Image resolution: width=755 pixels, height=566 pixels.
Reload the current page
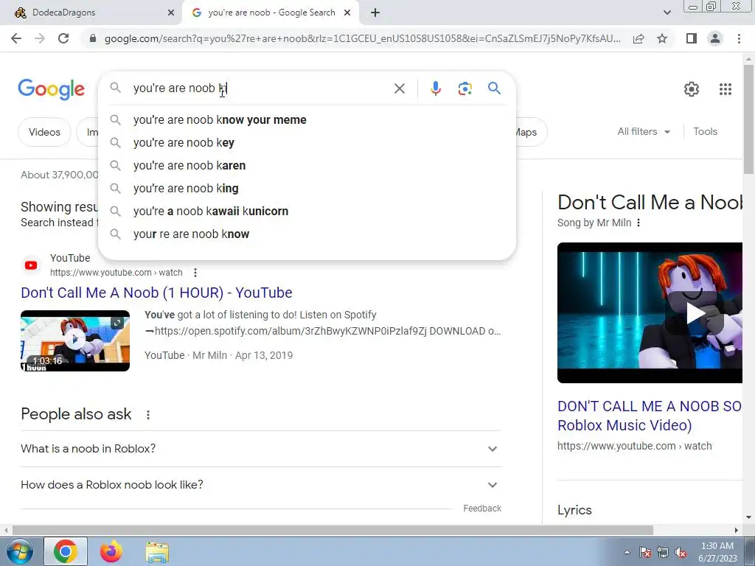[x=63, y=38]
